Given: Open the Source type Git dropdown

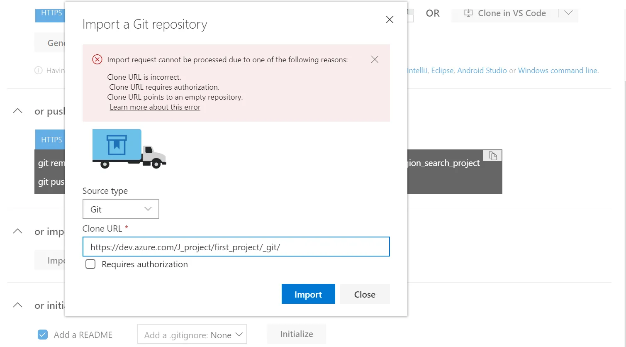Looking at the screenshot, I should coord(121,209).
